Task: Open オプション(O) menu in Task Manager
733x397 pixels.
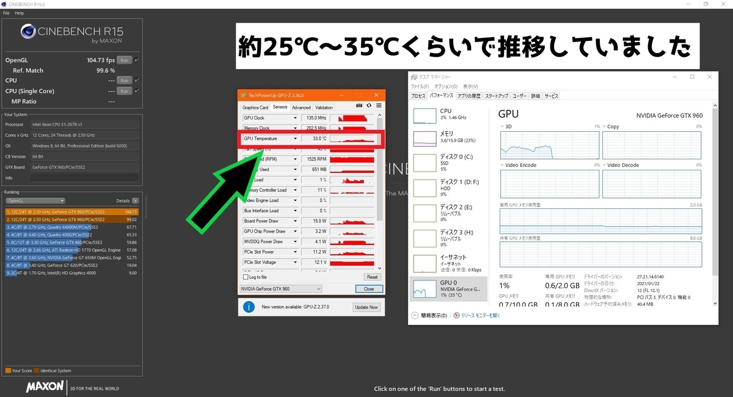Action: pos(445,87)
